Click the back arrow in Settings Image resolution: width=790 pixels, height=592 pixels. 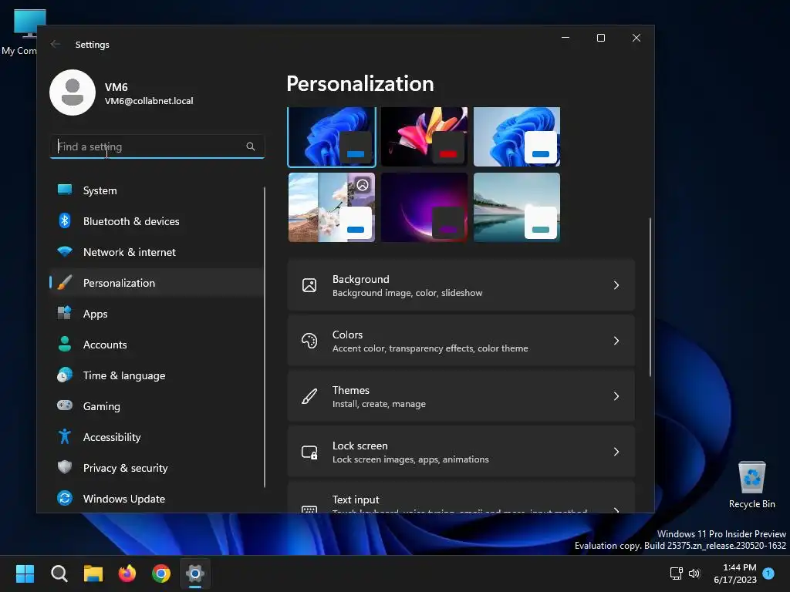click(56, 44)
